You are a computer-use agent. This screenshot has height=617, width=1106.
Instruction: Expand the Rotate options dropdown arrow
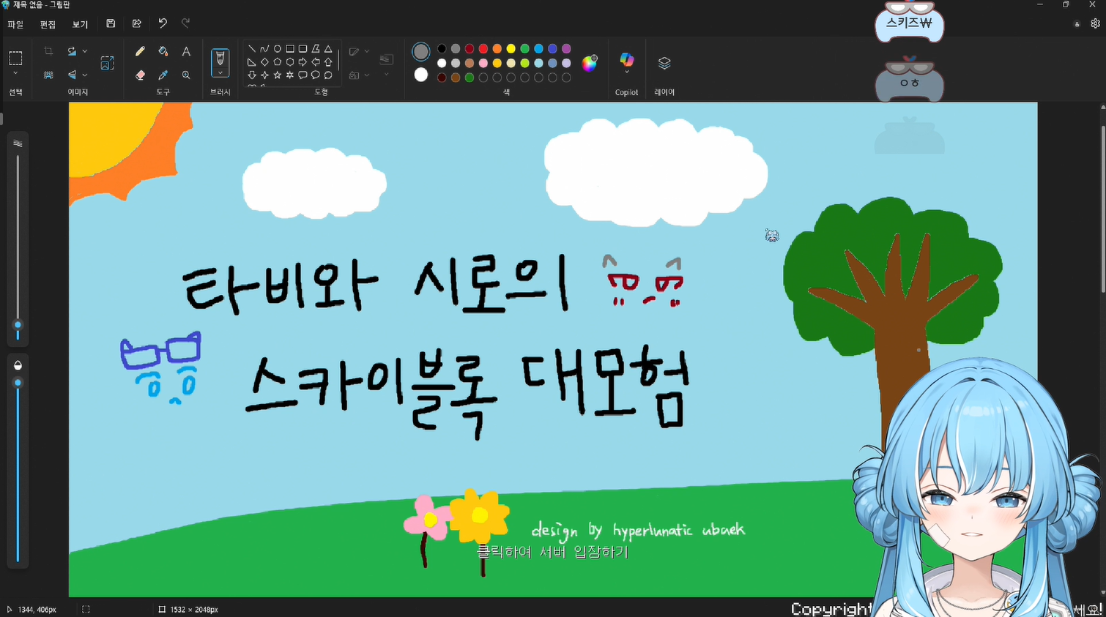tap(85, 51)
